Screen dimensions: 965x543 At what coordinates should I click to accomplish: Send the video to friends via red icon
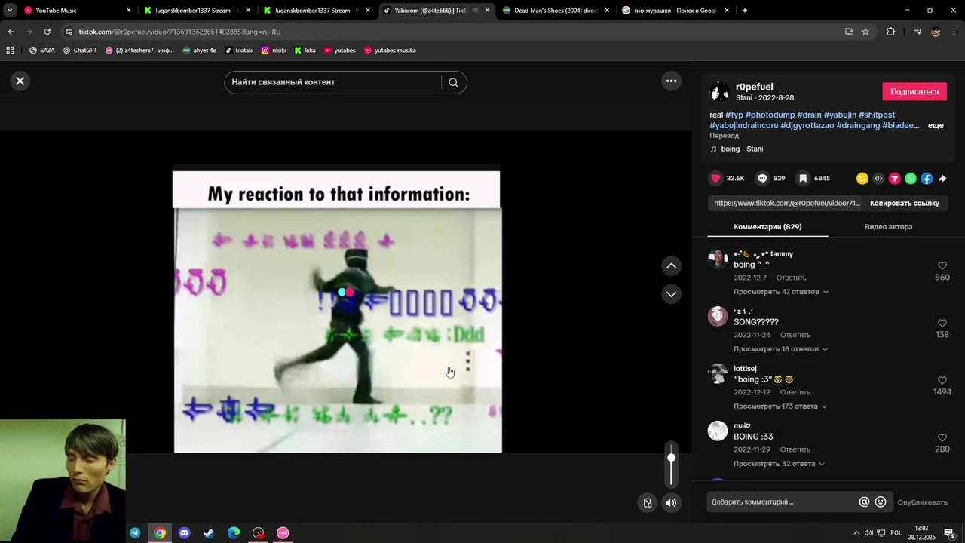click(x=894, y=179)
